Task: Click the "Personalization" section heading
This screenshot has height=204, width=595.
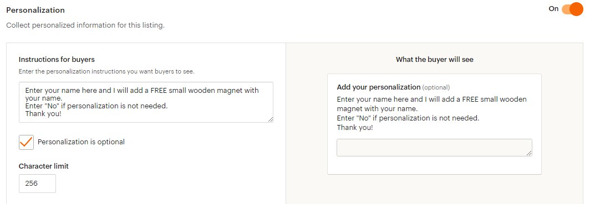Action: [35, 10]
